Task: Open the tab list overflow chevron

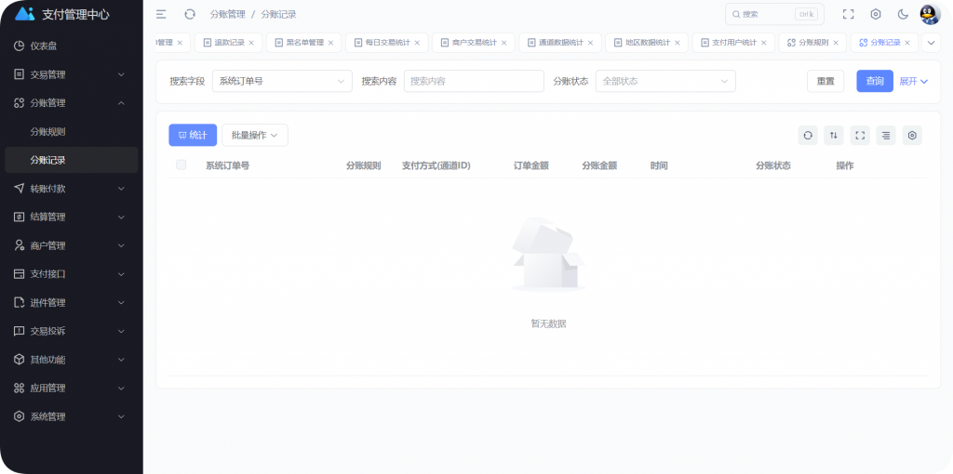Action: (x=931, y=43)
